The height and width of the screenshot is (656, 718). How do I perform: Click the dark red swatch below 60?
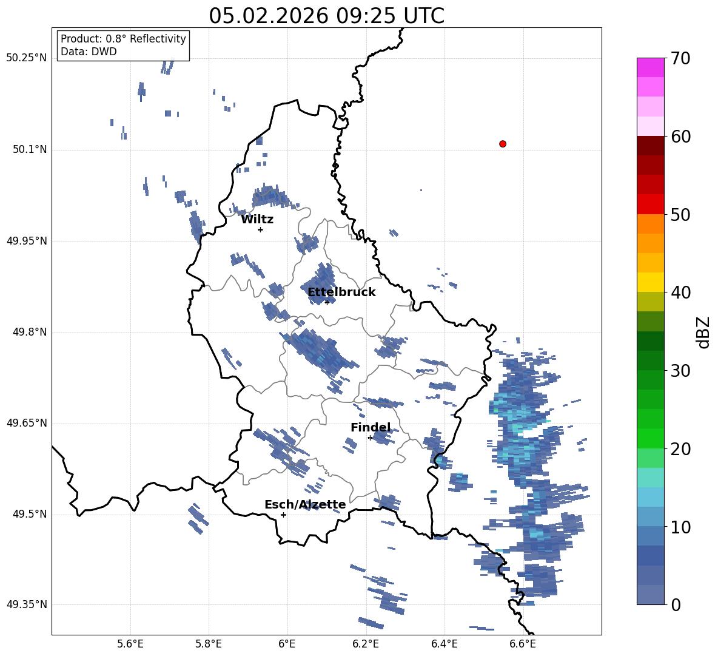(x=650, y=146)
